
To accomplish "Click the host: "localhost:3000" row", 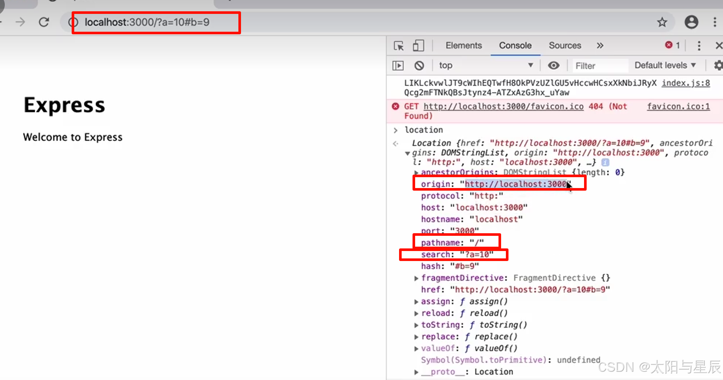I will 474,208.
